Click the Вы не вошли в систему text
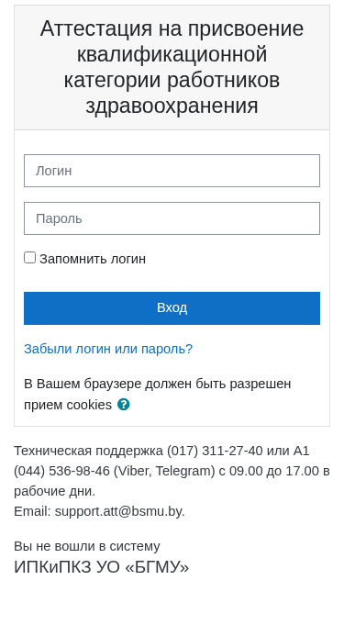 [x=87, y=546]
